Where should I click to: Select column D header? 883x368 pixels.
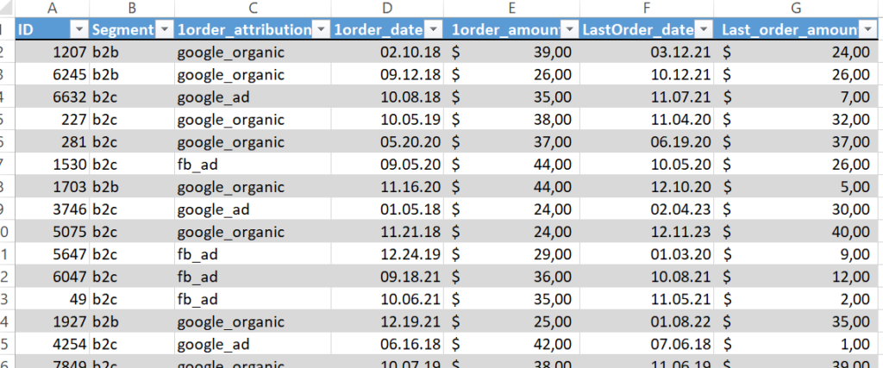point(387,9)
